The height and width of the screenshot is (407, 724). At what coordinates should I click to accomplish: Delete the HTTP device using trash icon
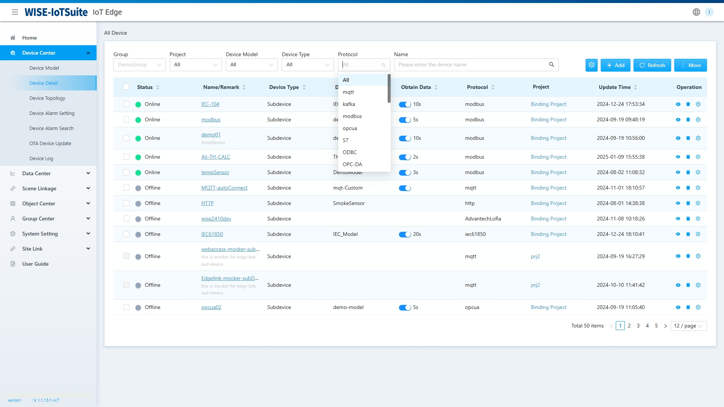688,203
